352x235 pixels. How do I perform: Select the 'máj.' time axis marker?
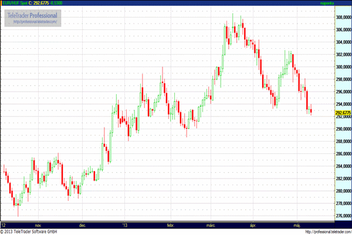coord(297,224)
